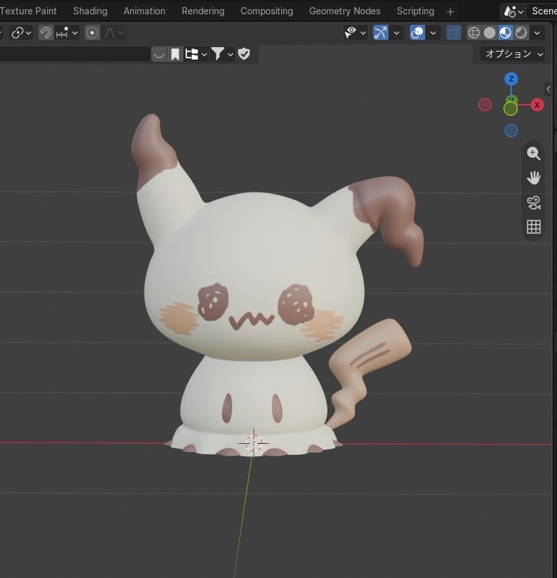Expand the sidebar with small arrow
This screenshot has width=557, height=578.
click(x=548, y=89)
